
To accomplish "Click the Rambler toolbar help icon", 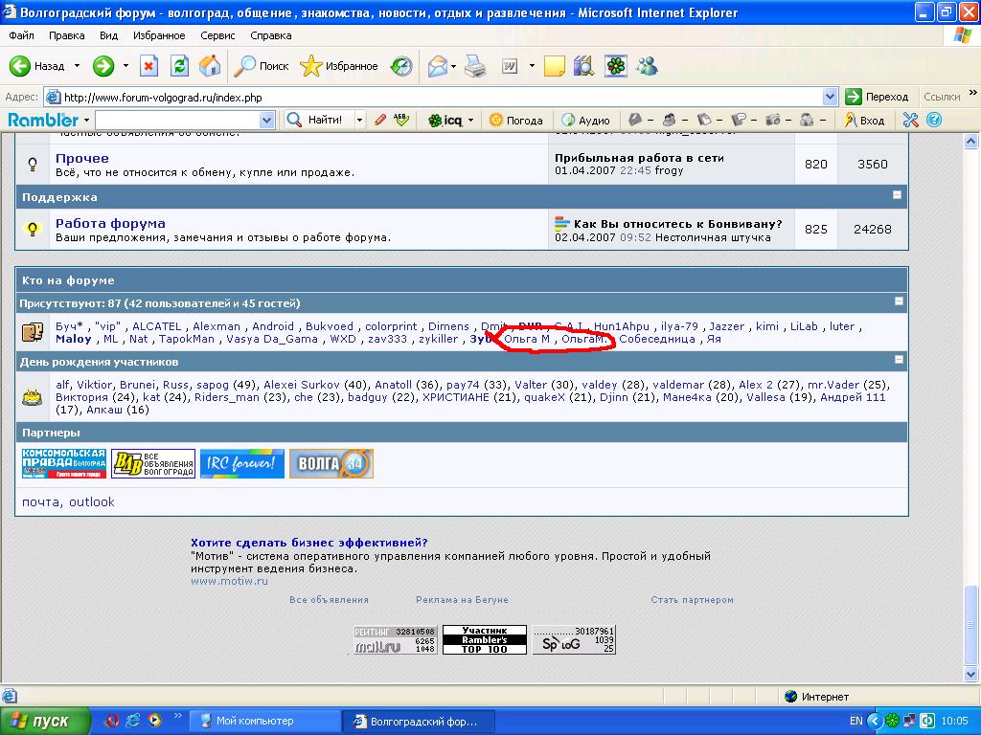I will point(934,120).
